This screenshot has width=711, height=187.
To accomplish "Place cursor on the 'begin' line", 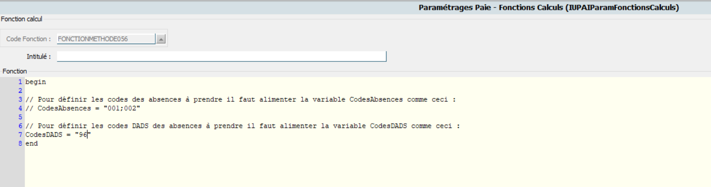I will 36,82.
